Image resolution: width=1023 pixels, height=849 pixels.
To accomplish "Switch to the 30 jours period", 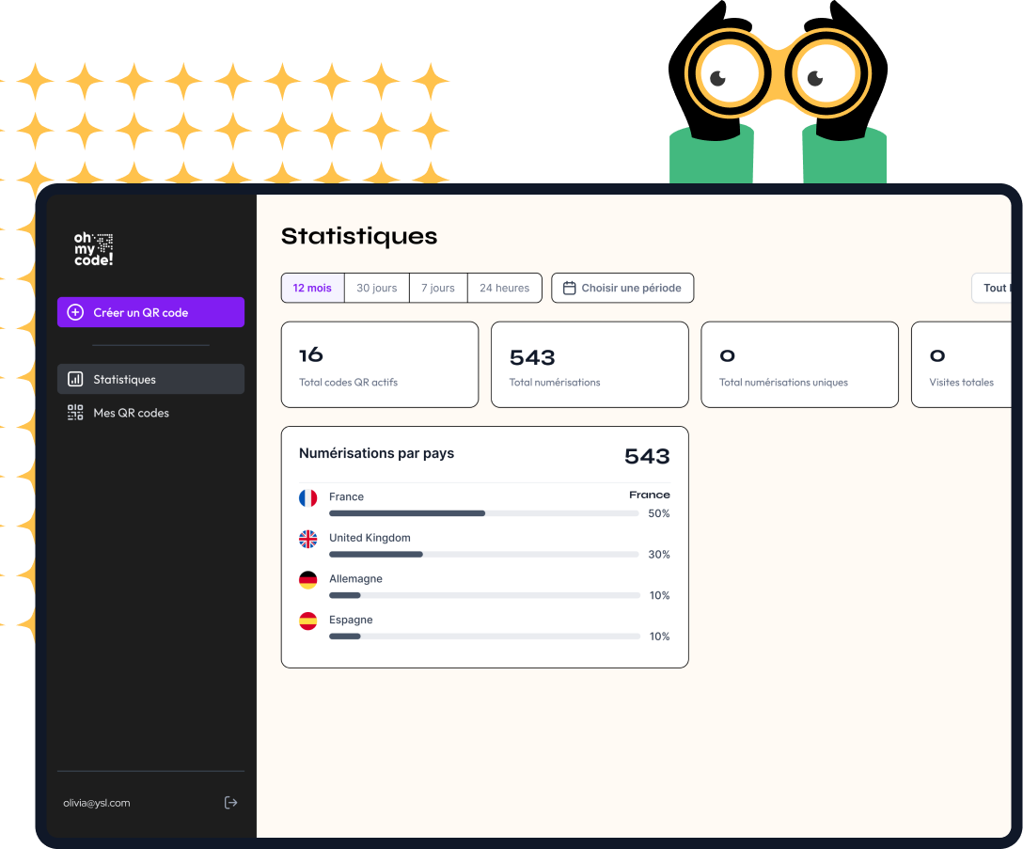I will click(376, 288).
